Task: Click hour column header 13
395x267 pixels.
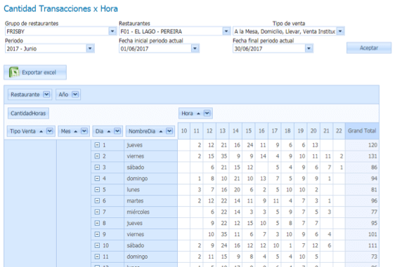Action: 222,130
